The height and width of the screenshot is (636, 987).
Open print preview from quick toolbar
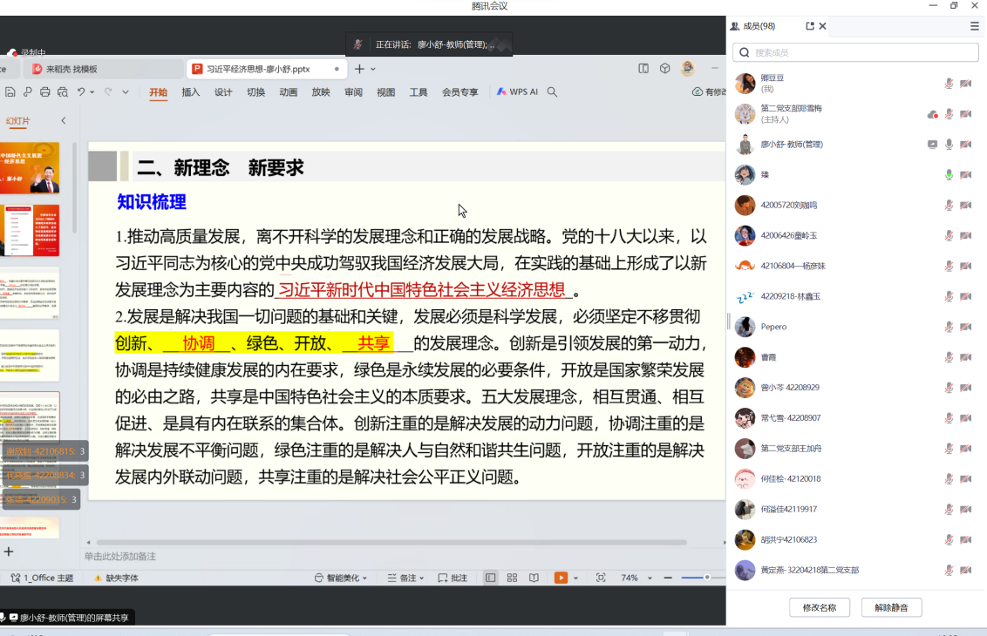point(62,91)
